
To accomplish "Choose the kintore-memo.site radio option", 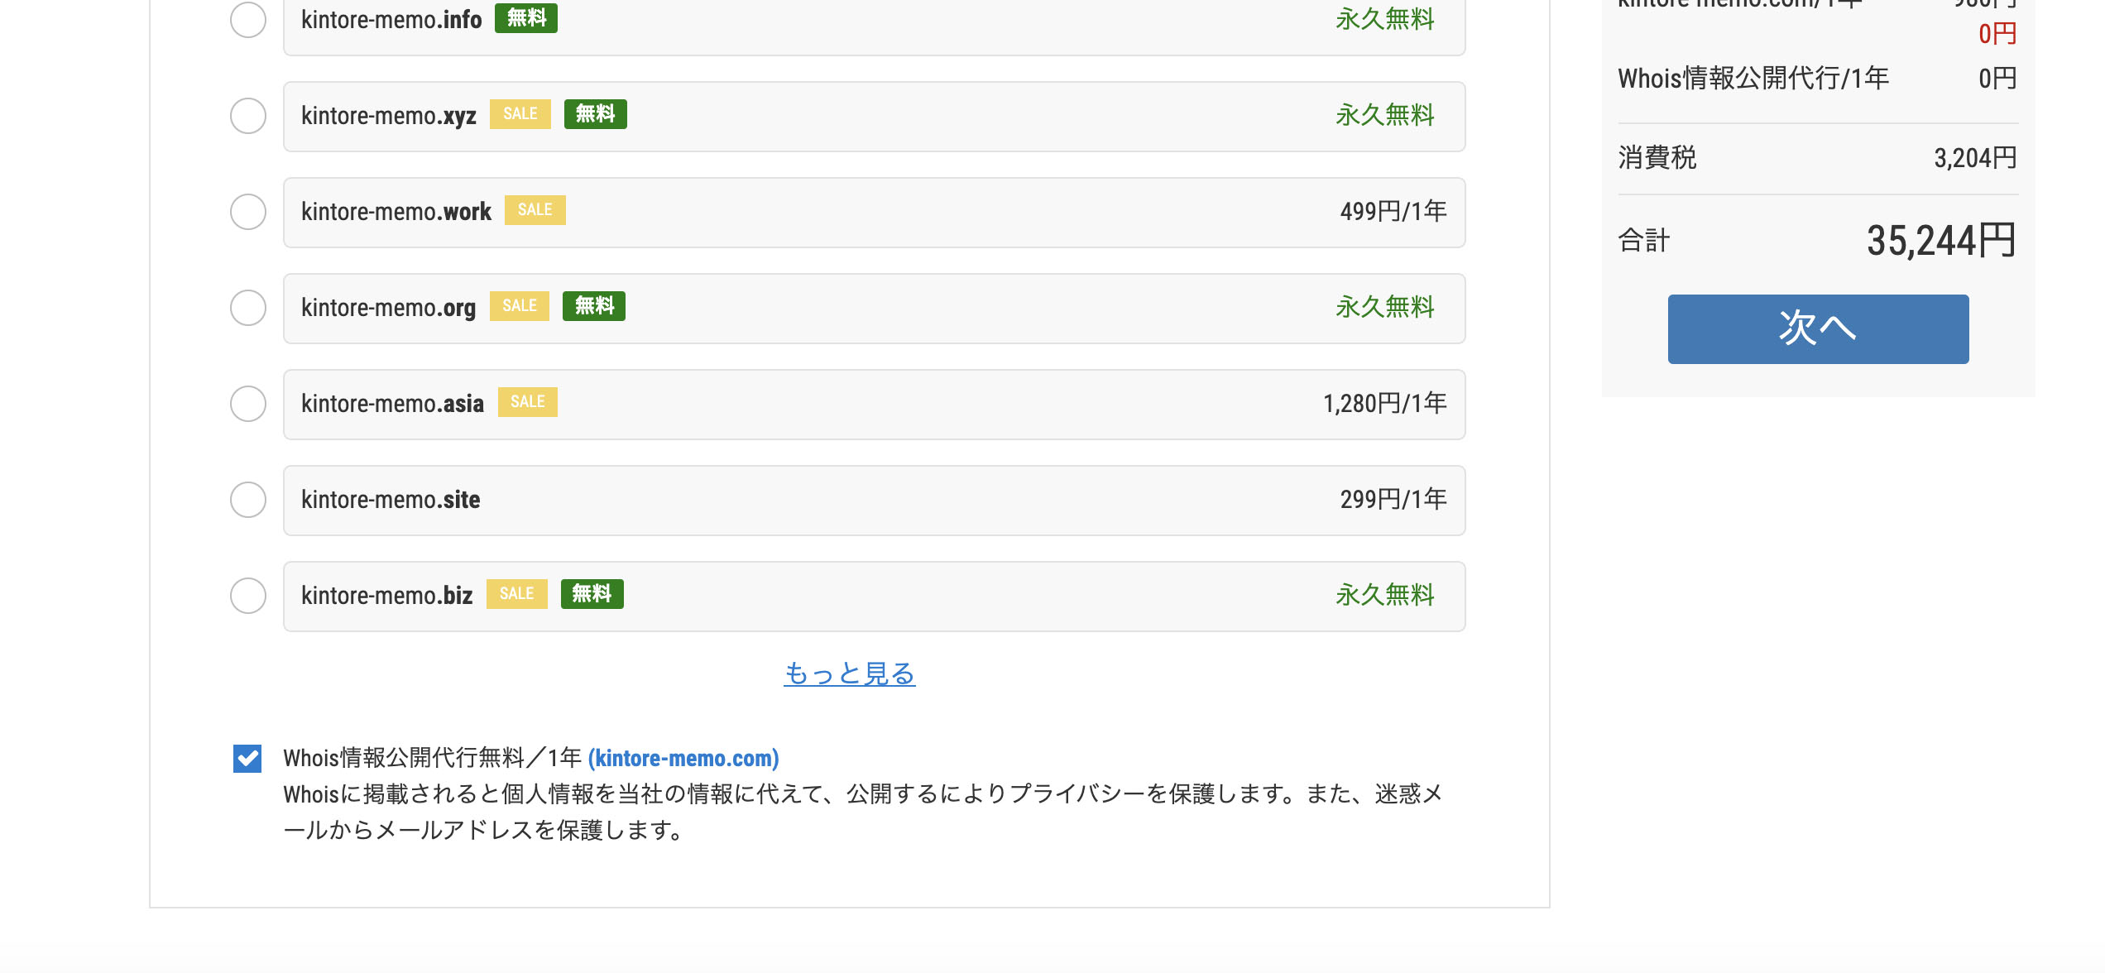I will (247, 500).
